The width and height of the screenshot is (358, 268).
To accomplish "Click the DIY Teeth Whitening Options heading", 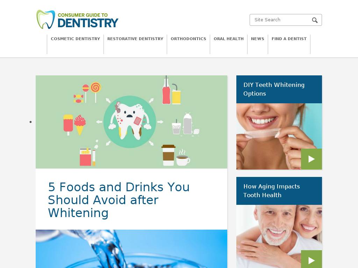I will pos(274,89).
